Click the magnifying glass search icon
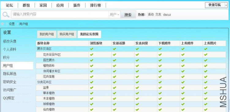Screen dimensions: 230x112 point(6,15)
